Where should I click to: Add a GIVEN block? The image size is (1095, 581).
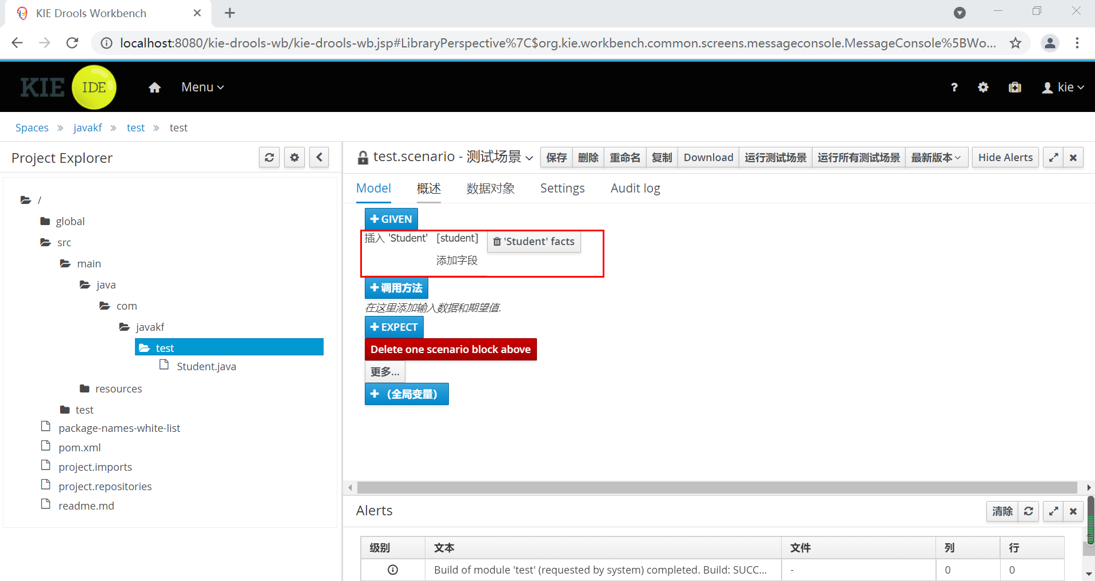(x=391, y=219)
